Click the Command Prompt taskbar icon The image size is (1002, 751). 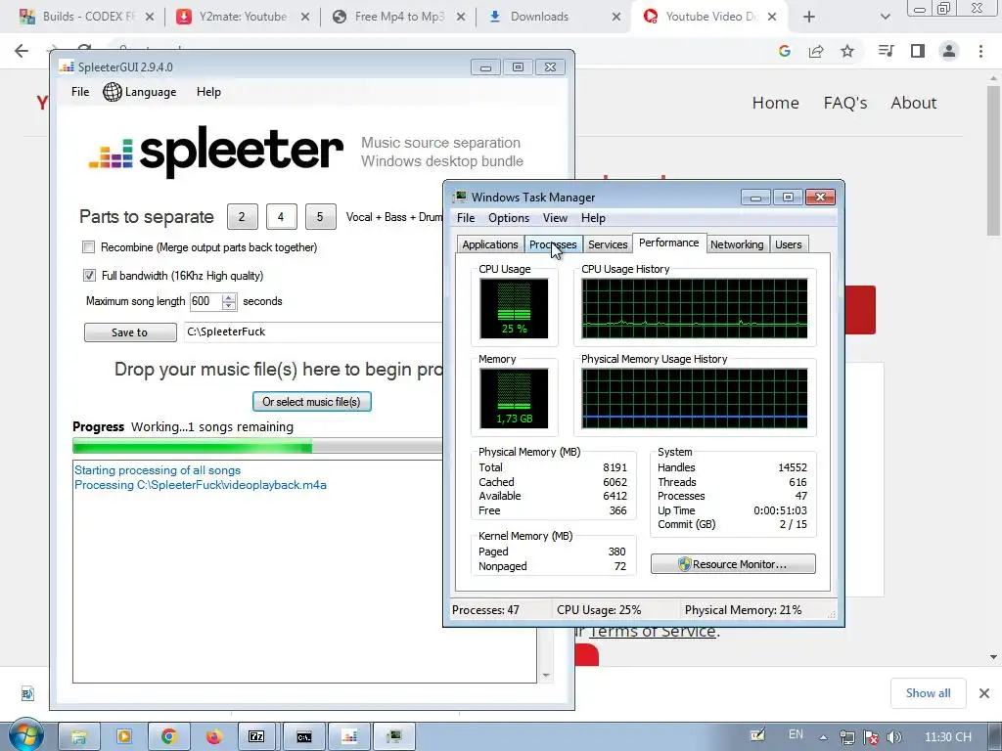303,737
